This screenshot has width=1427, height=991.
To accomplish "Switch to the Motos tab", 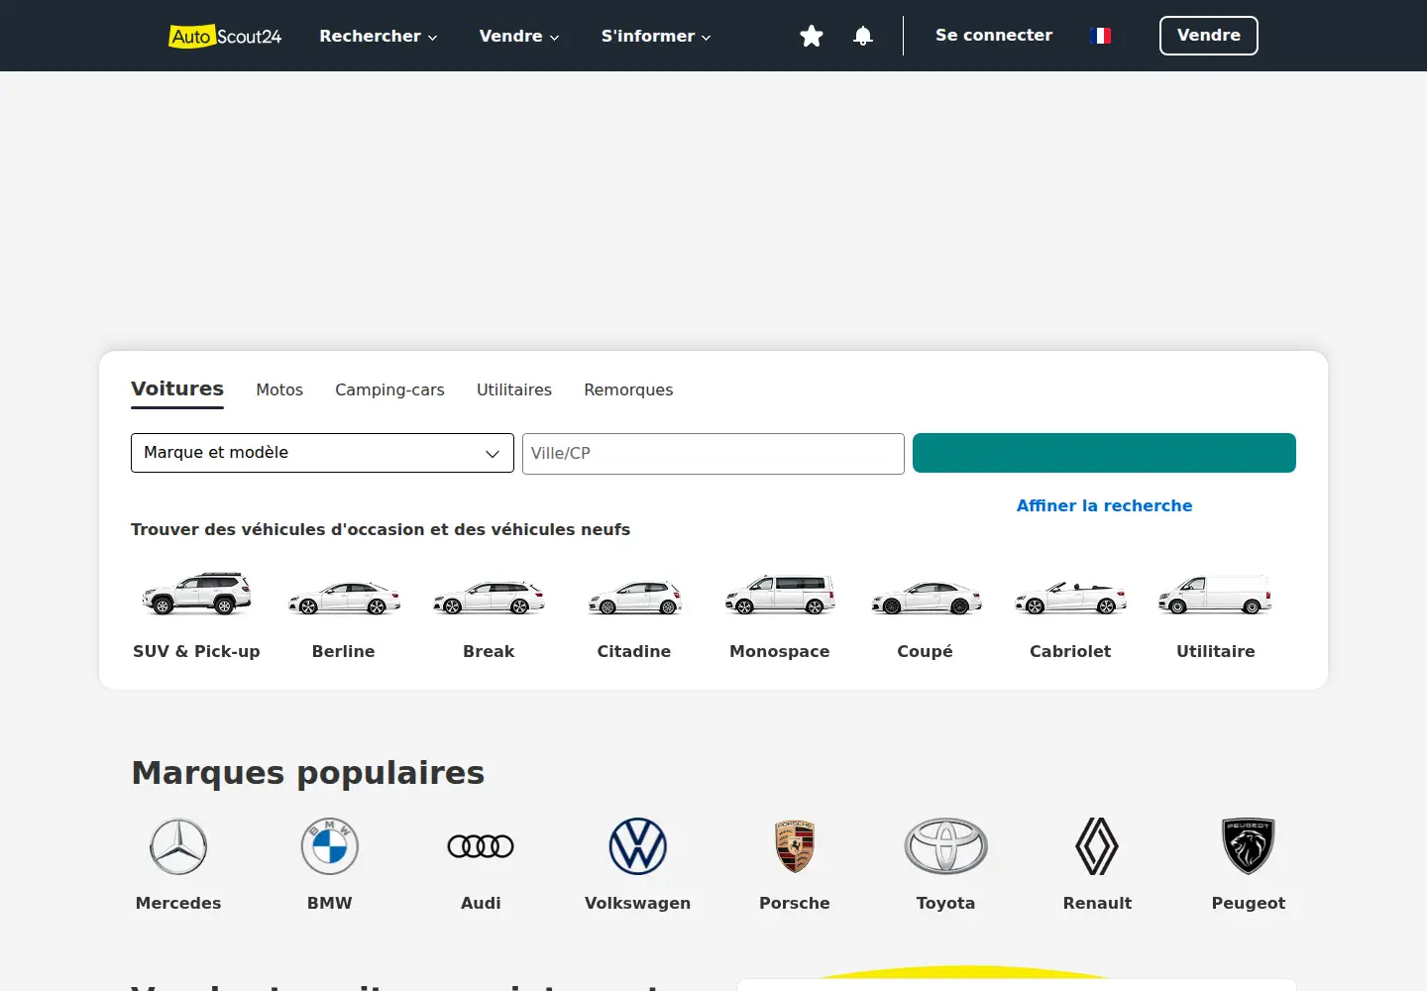I will point(279,389).
